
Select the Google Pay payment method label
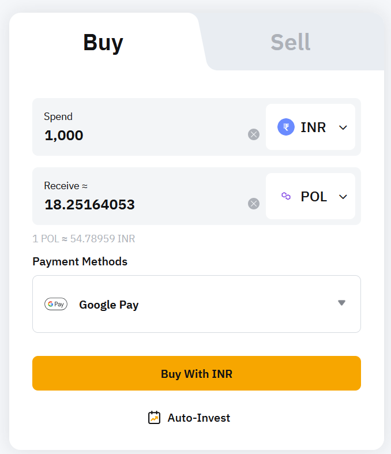point(109,305)
